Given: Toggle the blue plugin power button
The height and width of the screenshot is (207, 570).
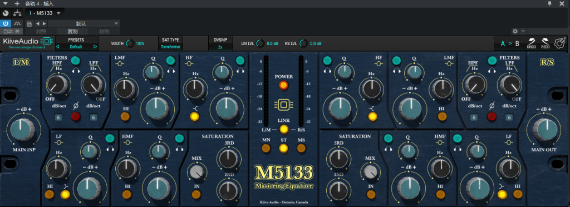Looking at the screenshot, I should 6,23.
